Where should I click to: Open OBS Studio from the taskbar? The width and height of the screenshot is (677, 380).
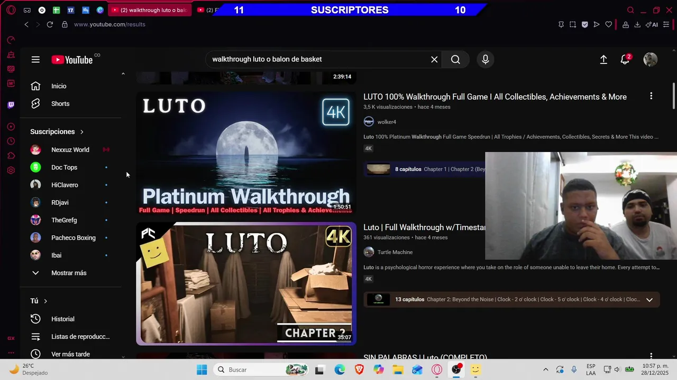456,369
